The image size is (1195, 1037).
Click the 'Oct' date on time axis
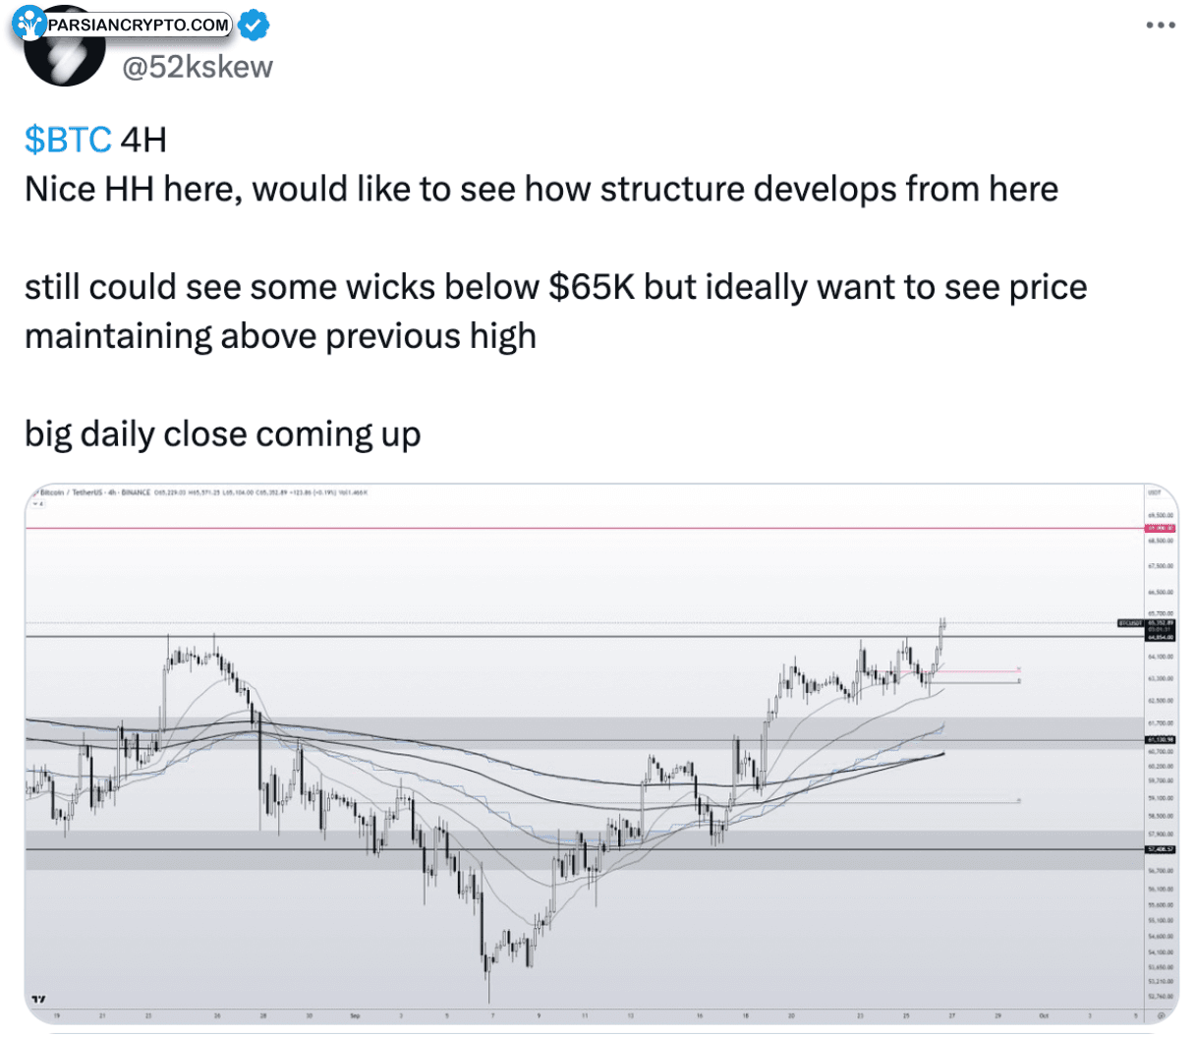pos(1045,1014)
